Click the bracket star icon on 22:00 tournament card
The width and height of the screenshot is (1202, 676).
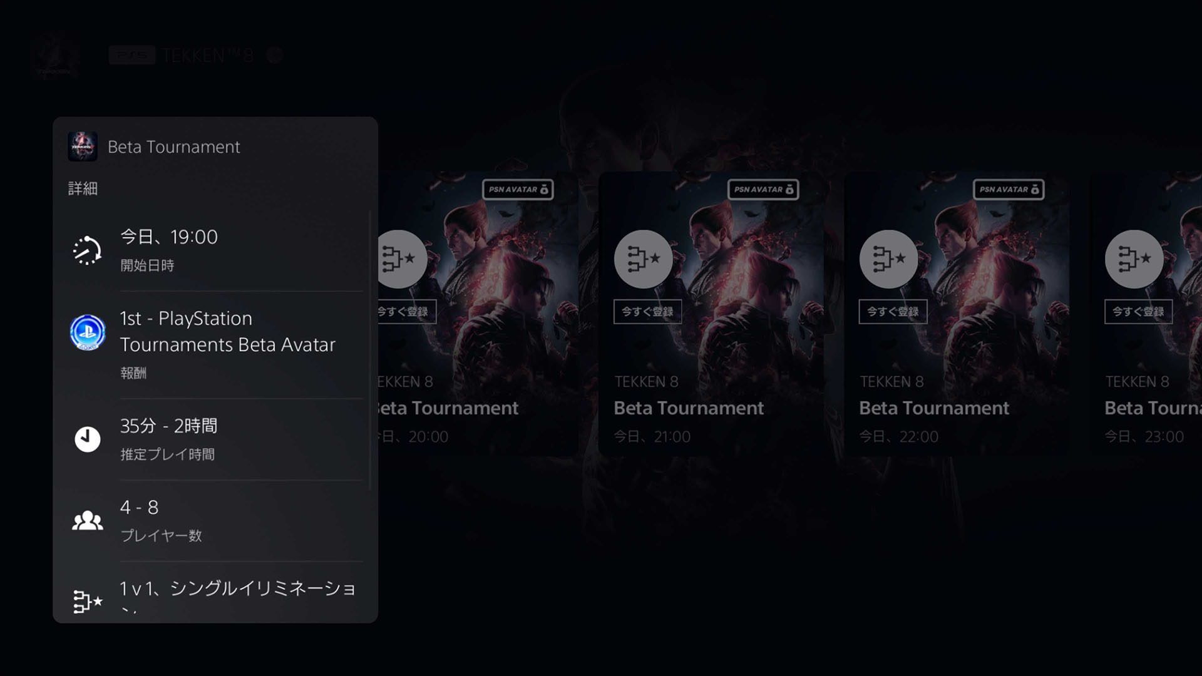click(x=888, y=259)
